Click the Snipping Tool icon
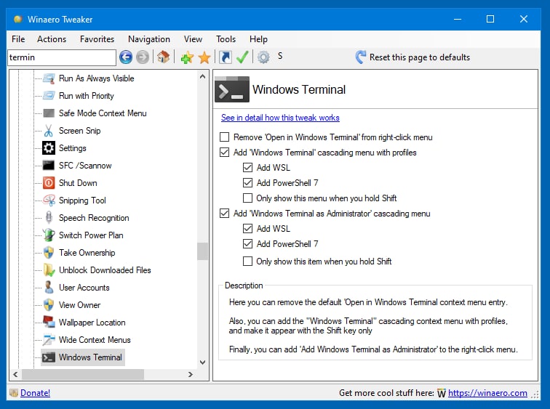The height and width of the screenshot is (409, 550). point(49,201)
